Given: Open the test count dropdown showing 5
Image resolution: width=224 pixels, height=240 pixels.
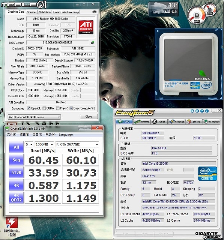Looking at the screenshot, I should (29, 144).
